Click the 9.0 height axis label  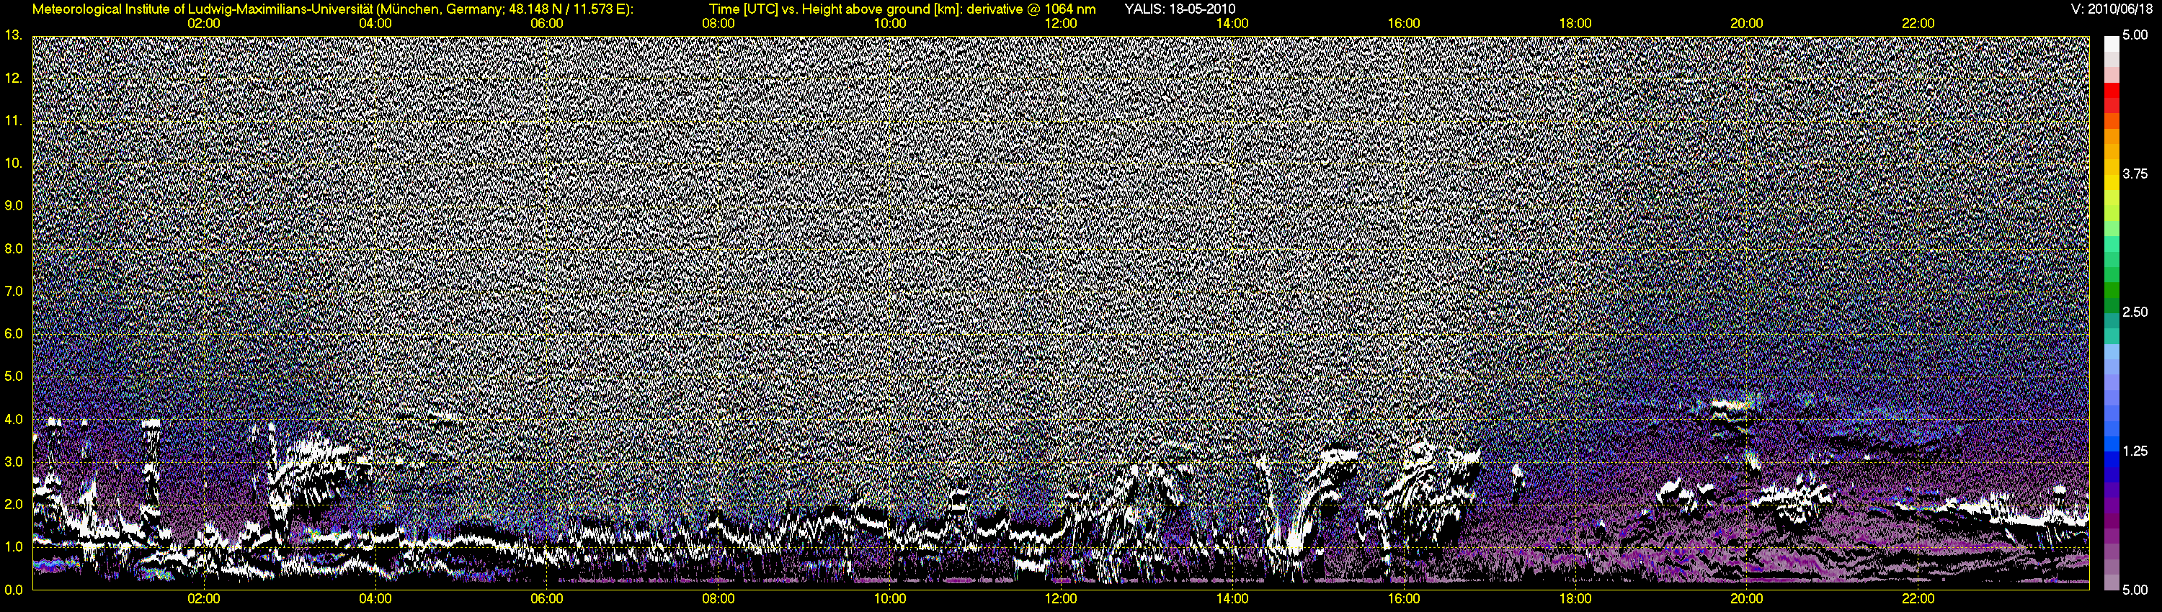point(12,205)
